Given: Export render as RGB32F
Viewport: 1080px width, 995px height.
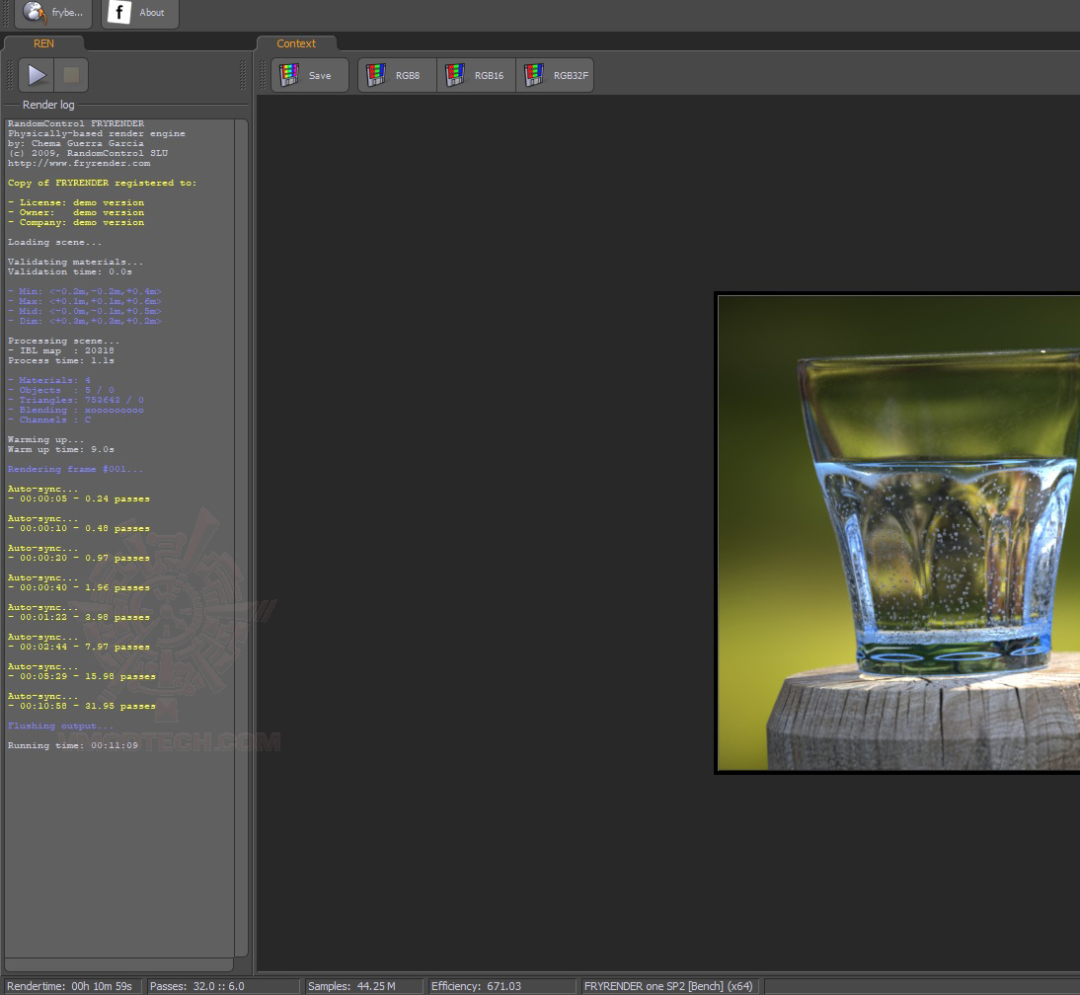Looking at the screenshot, I should tap(555, 75).
